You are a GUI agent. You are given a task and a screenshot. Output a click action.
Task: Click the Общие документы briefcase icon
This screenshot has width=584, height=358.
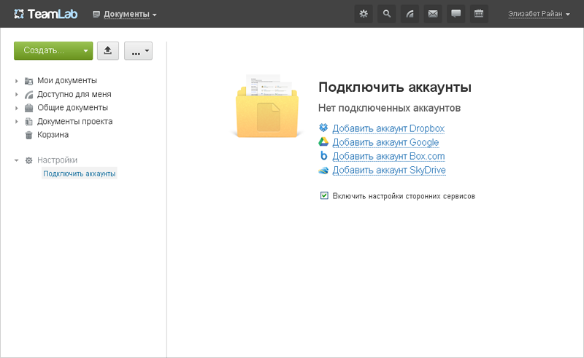coord(28,108)
